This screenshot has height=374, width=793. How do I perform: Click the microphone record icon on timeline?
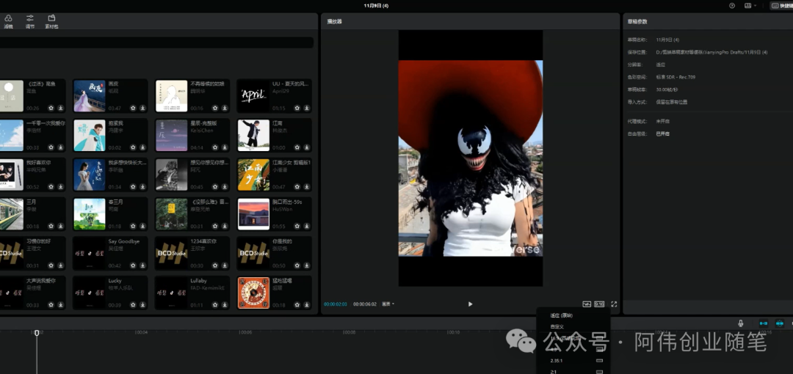click(741, 323)
